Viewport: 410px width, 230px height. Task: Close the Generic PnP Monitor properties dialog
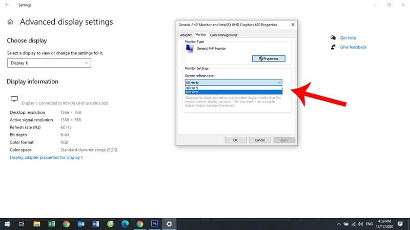click(293, 25)
